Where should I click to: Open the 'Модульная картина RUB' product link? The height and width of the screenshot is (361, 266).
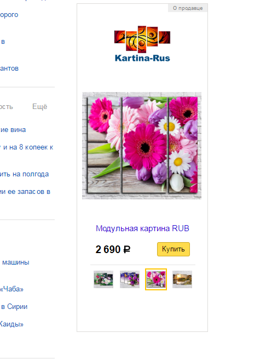[142, 228]
